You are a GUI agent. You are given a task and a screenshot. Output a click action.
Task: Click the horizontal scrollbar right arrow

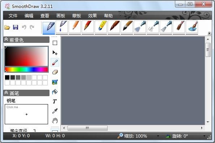coord(202,128)
